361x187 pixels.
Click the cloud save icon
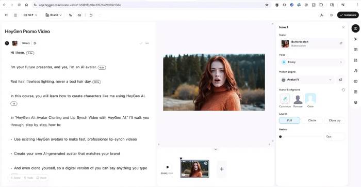[79, 15]
